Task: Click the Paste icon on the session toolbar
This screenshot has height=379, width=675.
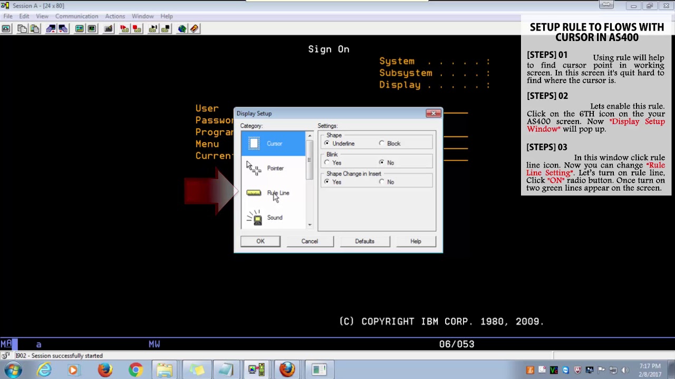Action: (34, 28)
